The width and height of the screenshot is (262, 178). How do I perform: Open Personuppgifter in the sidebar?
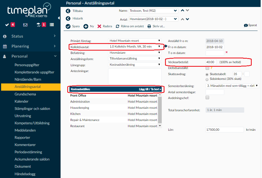(x=27, y=65)
